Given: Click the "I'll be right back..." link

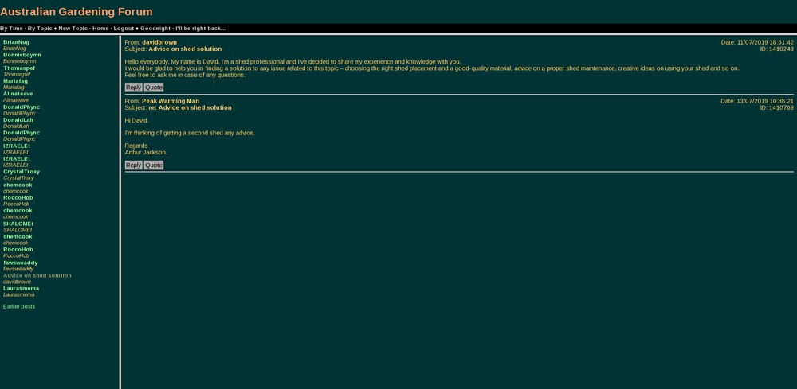Looking at the screenshot, I should [200, 29].
